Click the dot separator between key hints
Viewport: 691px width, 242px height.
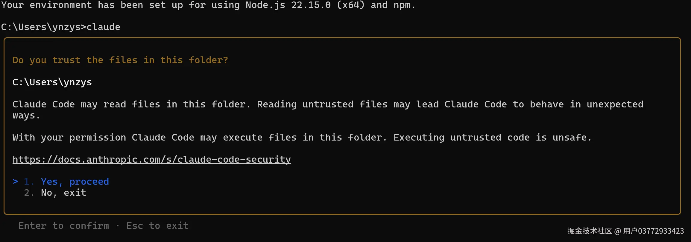(118, 226)
